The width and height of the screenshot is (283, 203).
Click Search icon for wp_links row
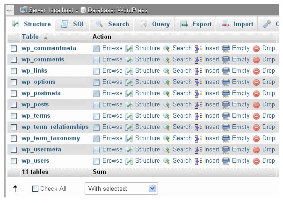point(166,71)
